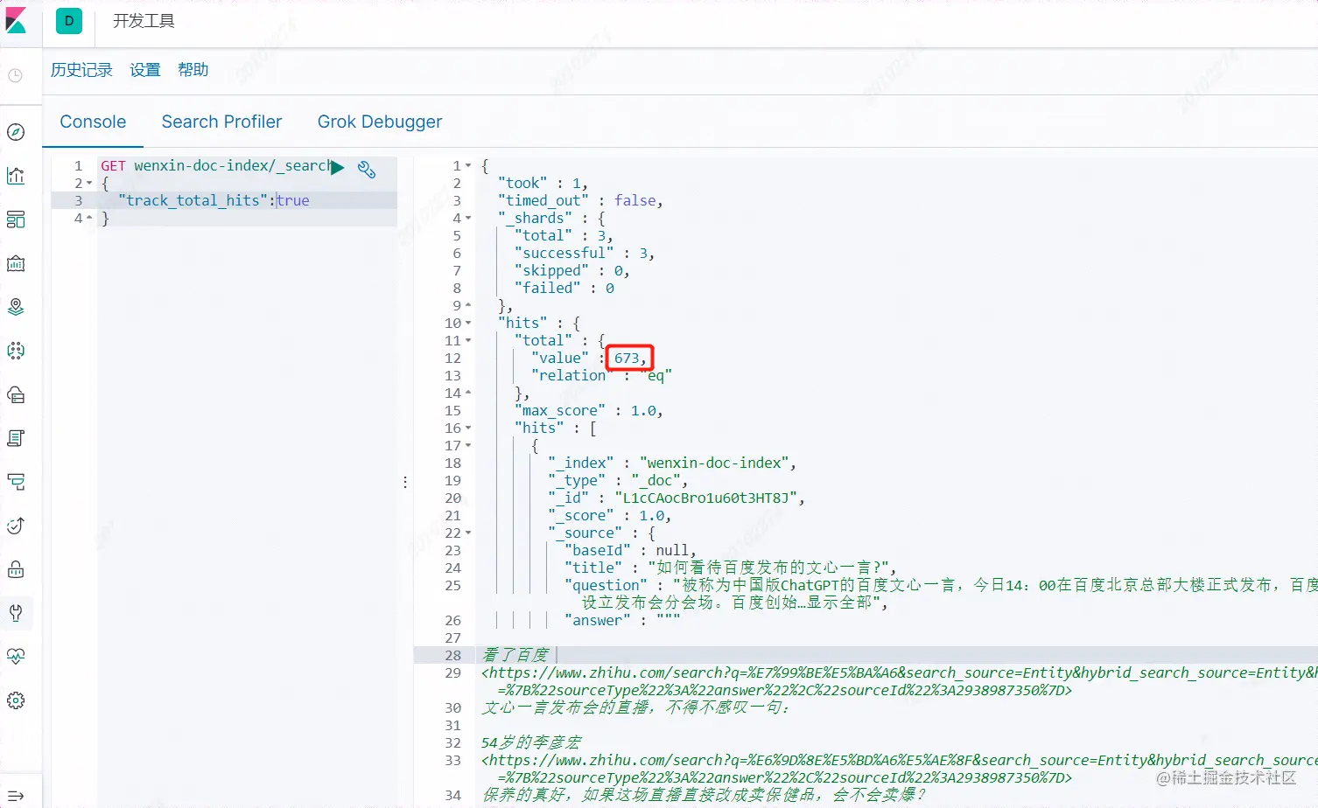This screenshot has height=808, width=1318.
Task: Collapse the total object at line 11
Action: pyautogui.click(x=468, y=341)
